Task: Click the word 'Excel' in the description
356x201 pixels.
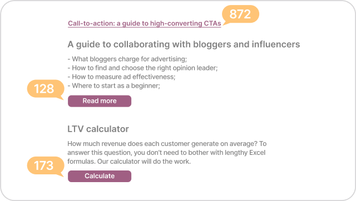Action: pyautogui.click(x=257, y=153)
